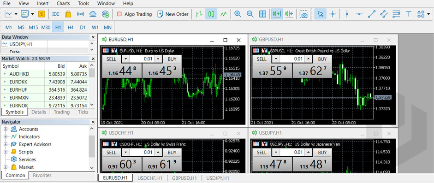Viewport: 434px width, 183px height.
Task: Open Details tab in Market Watch
Action: pyautogui.click(x=39, y=112)
